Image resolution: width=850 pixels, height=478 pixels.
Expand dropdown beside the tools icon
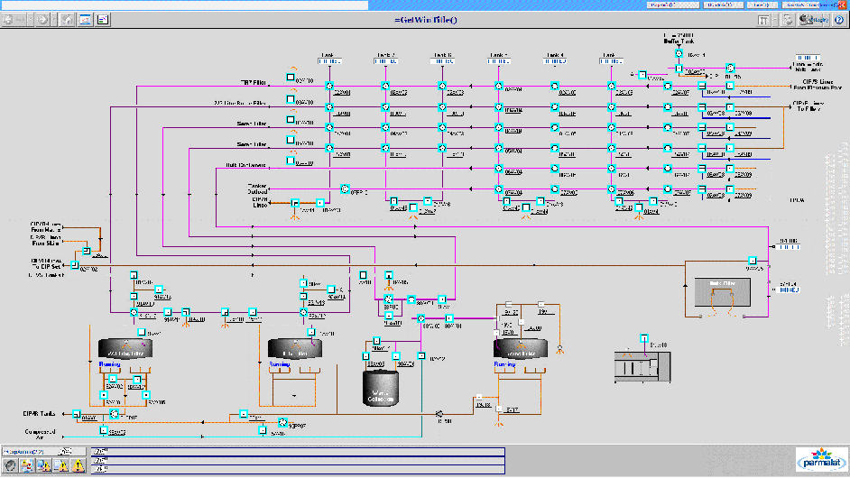pyautogui.click(x=775, y=19)
